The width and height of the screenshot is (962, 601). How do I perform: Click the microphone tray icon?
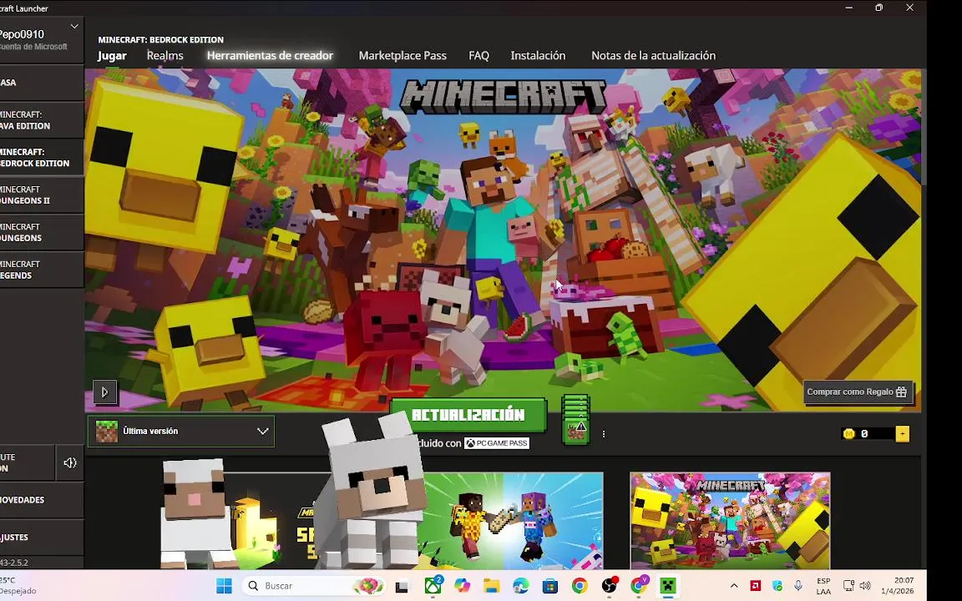pos(798,586)
